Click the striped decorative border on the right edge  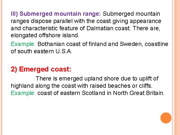click(176, 67)
